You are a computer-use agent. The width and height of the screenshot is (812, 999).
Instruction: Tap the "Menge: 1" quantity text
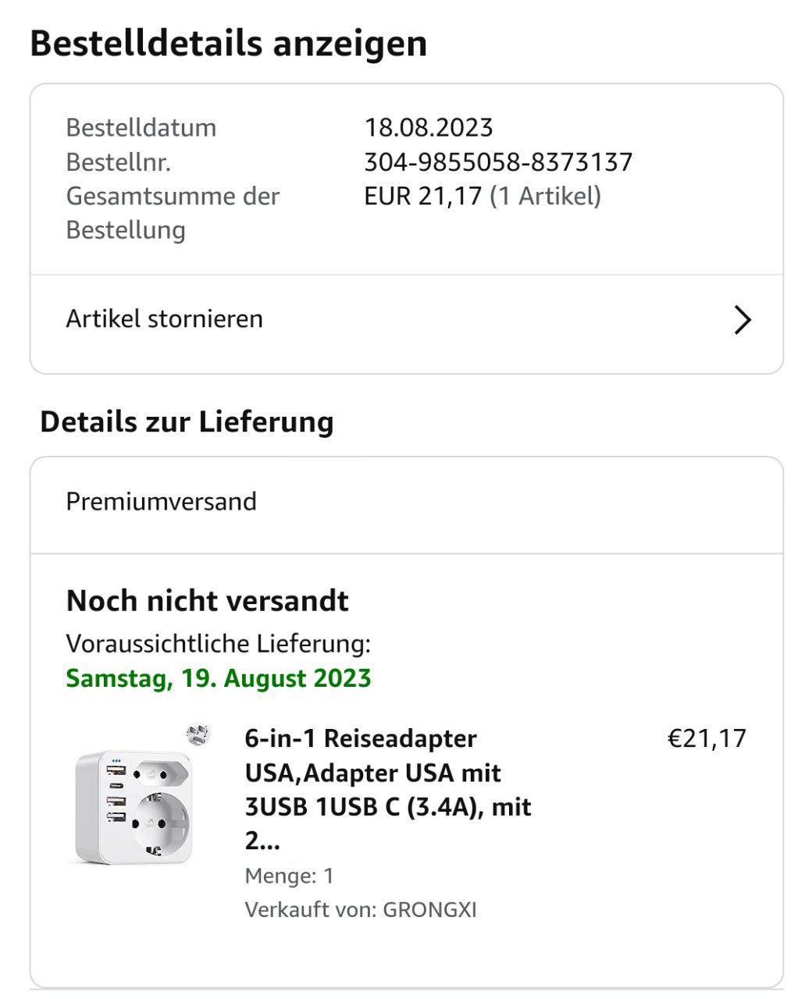(x=289, y=876)
